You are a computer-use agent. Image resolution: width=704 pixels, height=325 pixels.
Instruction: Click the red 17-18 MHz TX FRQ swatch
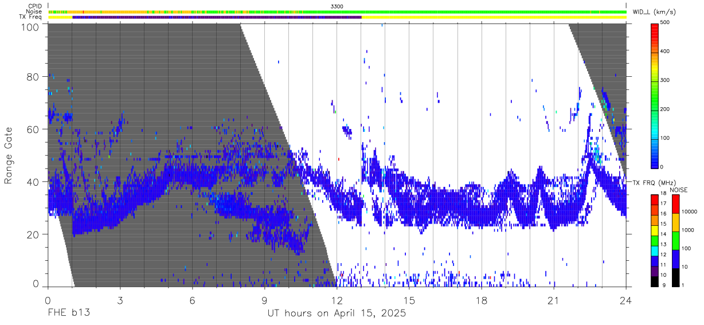[654, 198]
